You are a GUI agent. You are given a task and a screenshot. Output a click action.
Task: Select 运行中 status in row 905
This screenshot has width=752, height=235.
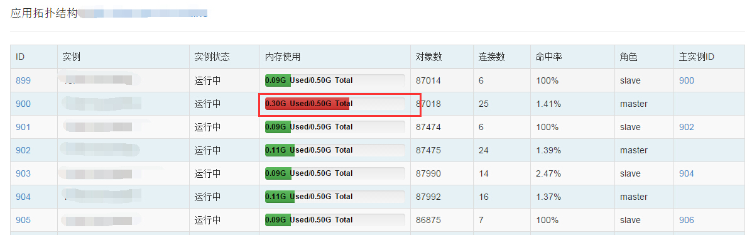(x=208, y=220)
